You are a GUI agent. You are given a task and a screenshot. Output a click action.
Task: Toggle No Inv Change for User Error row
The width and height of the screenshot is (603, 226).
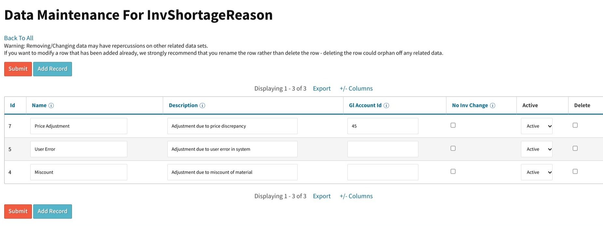[x=453, y=148]
